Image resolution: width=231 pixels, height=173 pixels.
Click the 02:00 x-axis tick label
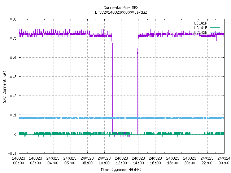35,163
